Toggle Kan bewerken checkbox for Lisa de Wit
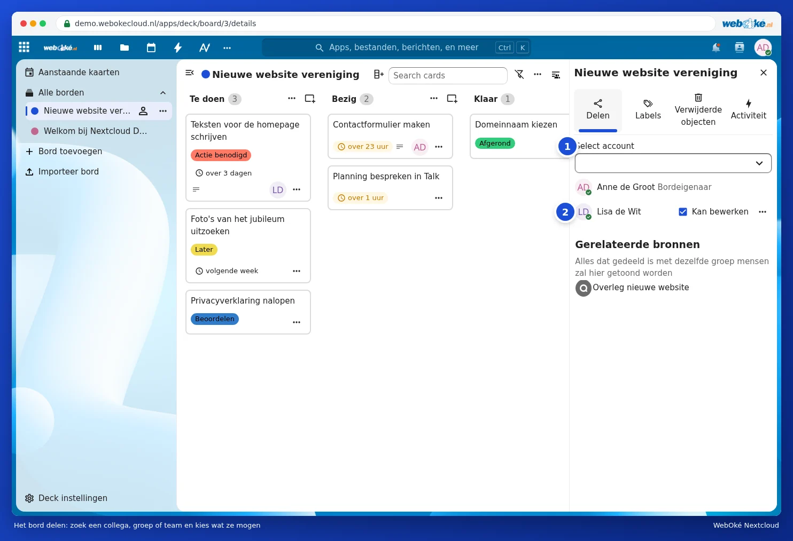Screen dimensions: 793x541 [x=683, y=212]
